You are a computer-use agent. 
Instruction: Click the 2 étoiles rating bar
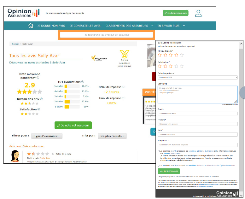(x=72, y=102)
